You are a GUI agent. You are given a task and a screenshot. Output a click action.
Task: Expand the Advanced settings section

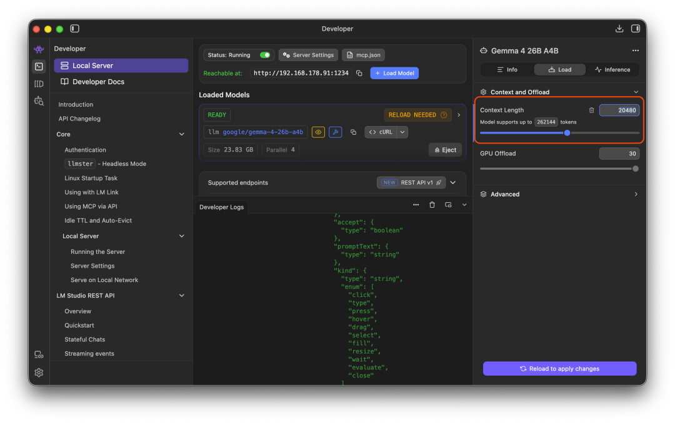coord(636,194)
